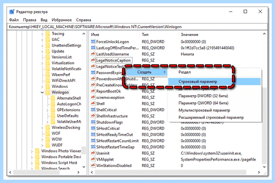The image size is (275, 183).
Task: Expand the VolatileUserM tree node
Action: pos(48,122)
